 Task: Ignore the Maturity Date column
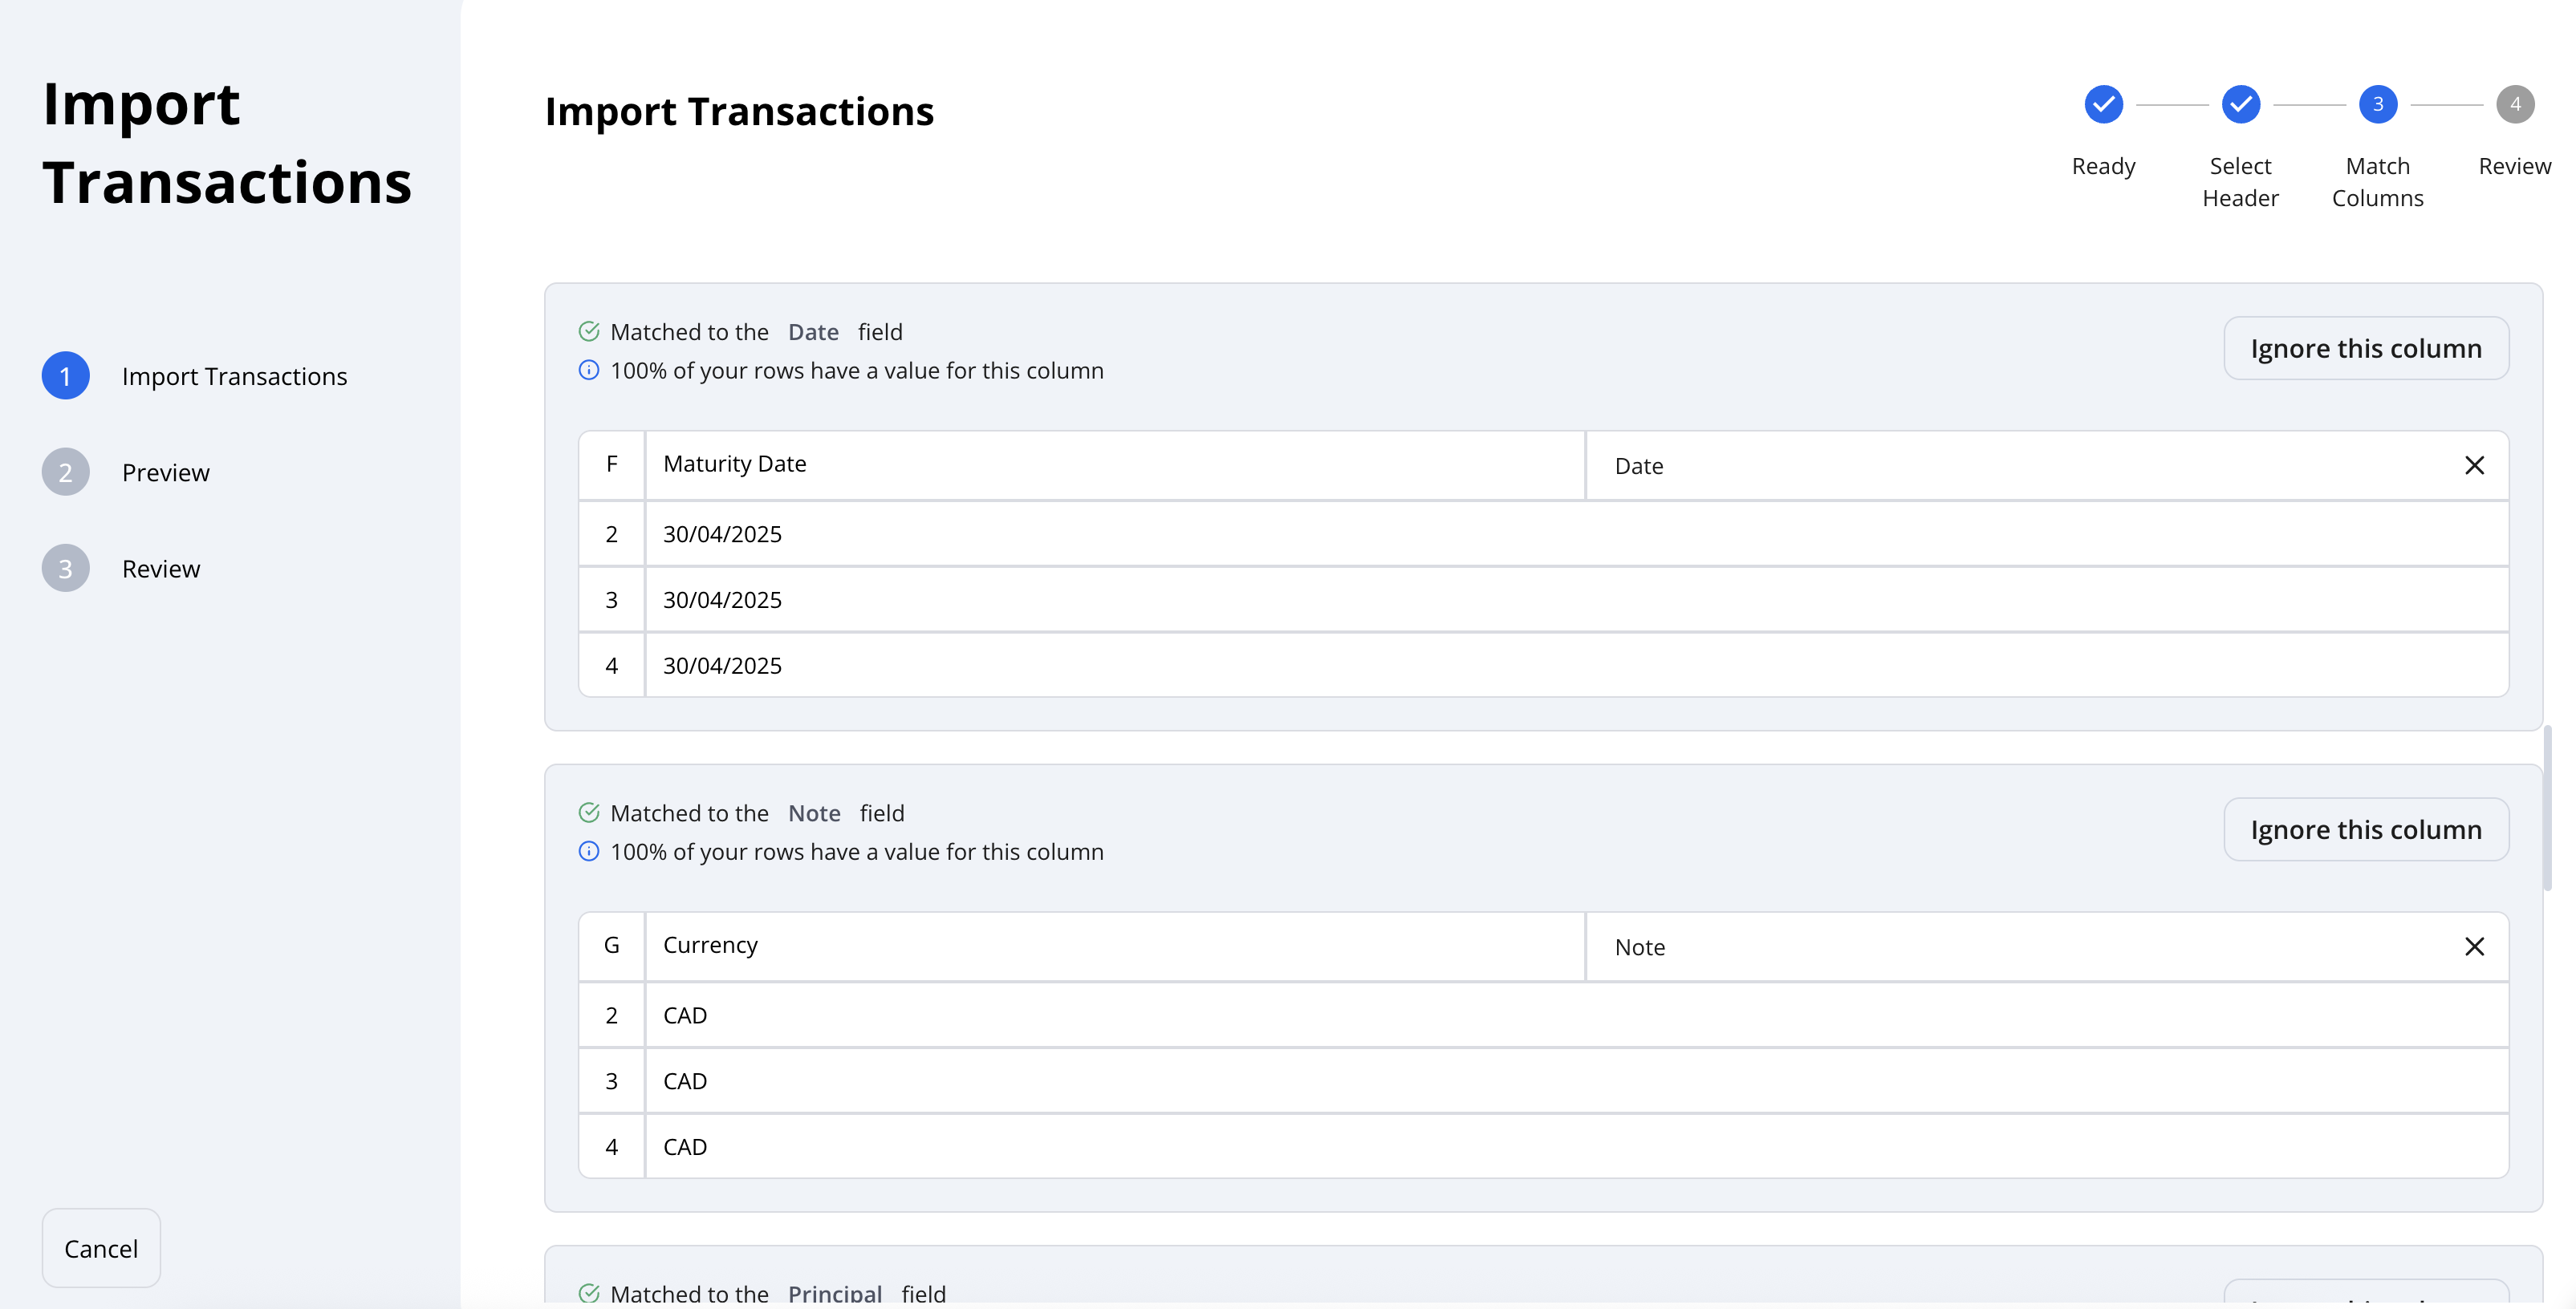[x=2365, y=348]
